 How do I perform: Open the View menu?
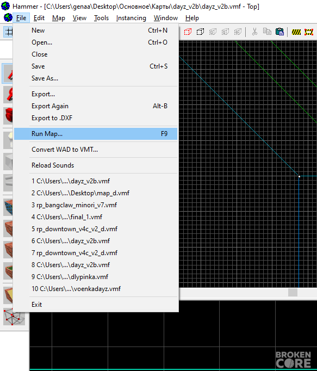click(x=79, y=18)
